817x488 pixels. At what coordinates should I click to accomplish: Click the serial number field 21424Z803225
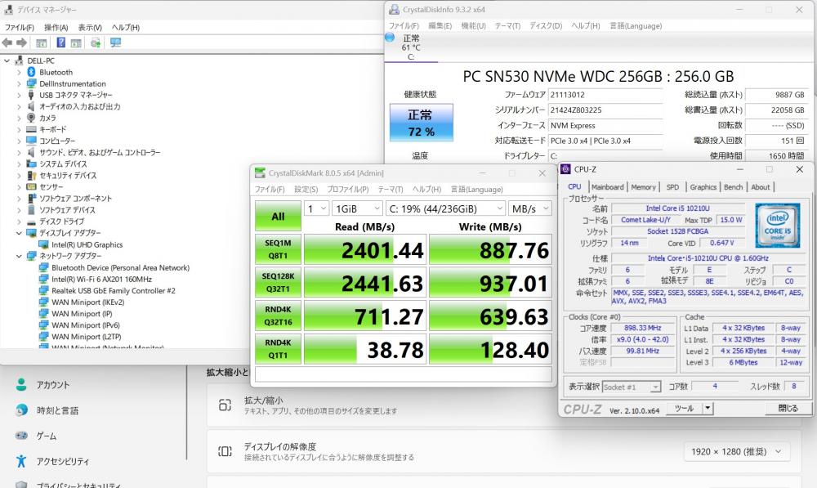605,110
